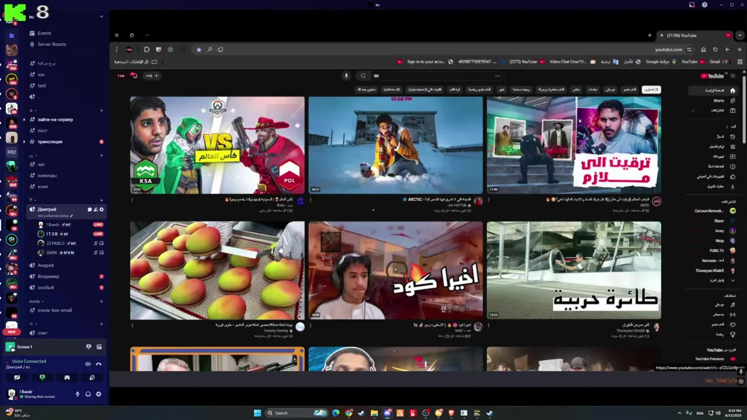Click the youtube.com address bar
747x420 pixels.
pos(668,50)
